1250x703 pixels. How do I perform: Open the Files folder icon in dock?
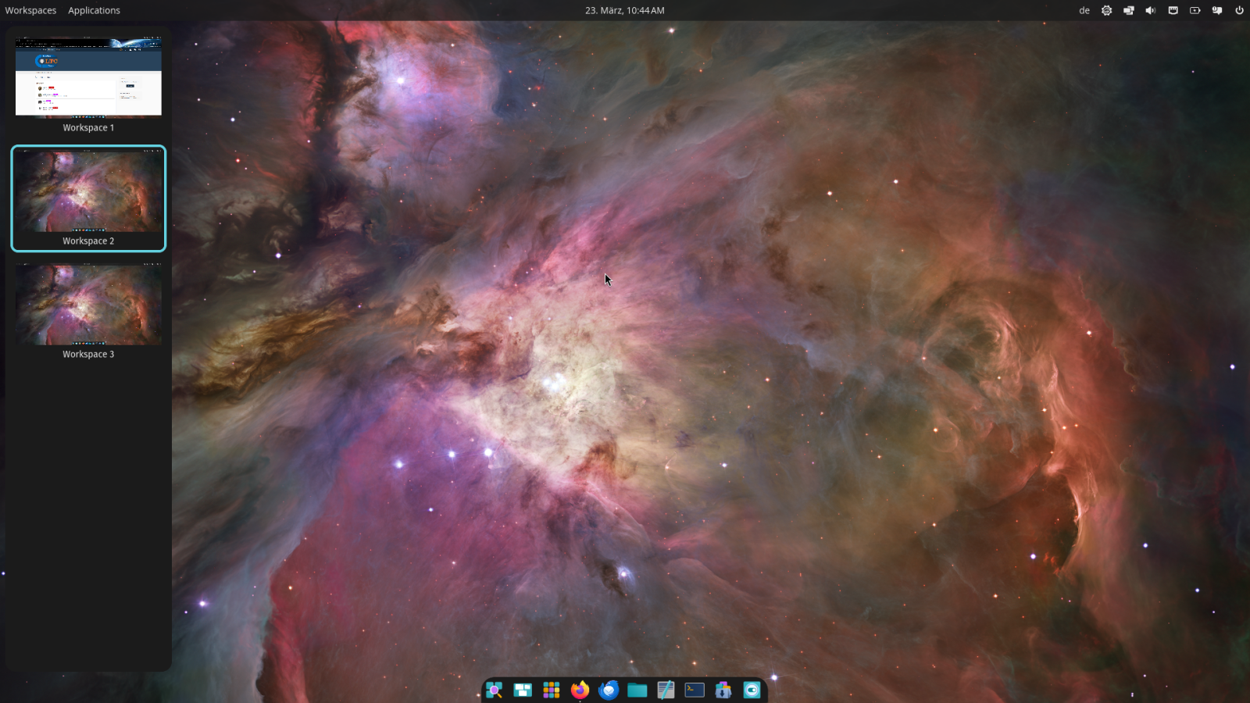point(637,690)
